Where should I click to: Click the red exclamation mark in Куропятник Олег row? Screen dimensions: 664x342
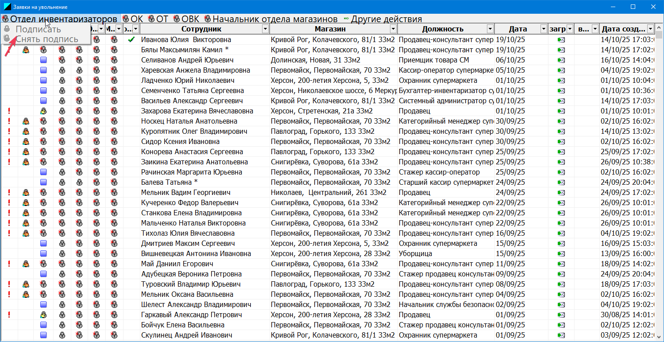[x=9, y=131]
